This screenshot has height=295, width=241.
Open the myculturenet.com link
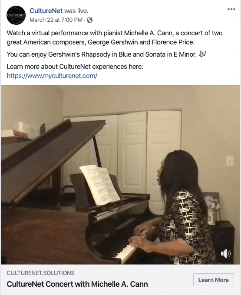pos(52,76)
